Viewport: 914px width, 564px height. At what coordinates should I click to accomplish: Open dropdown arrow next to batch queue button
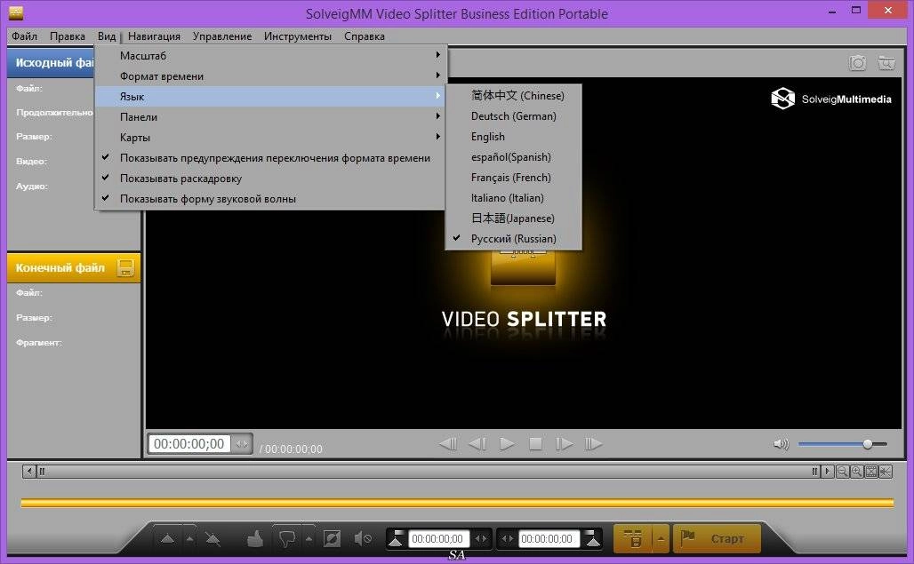point(661,538)
